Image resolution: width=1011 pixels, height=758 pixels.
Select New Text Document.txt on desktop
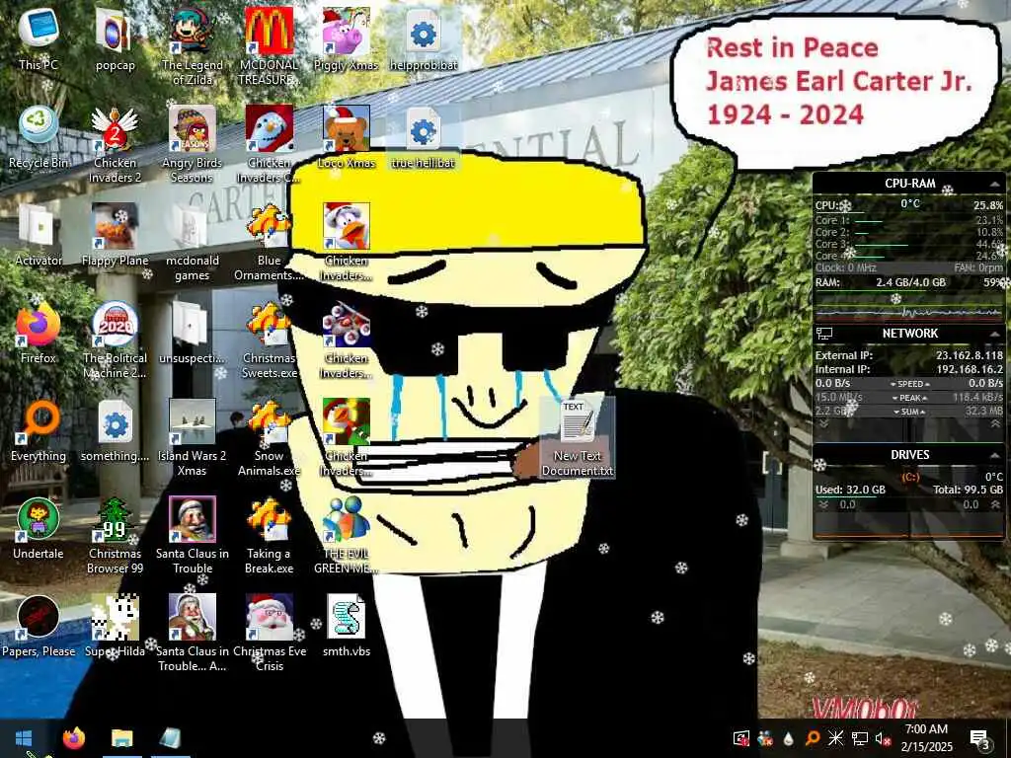tap(577, 438)
